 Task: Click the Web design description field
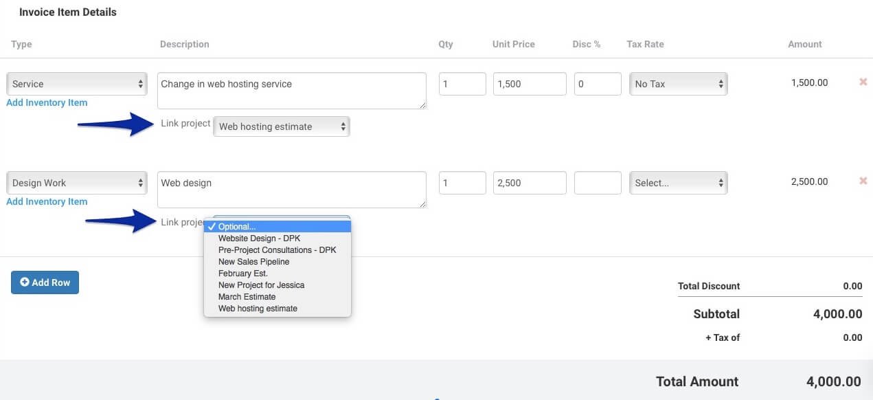tap(291, 189)
